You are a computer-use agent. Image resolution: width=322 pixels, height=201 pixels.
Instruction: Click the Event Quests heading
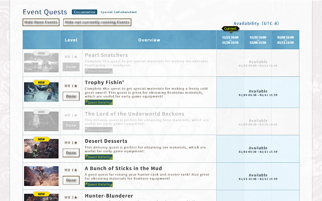[x=45, y=12]
